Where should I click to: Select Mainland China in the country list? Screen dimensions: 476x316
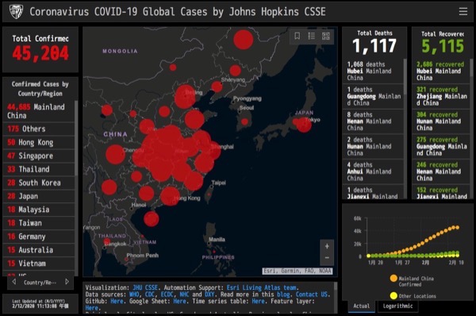39,111
